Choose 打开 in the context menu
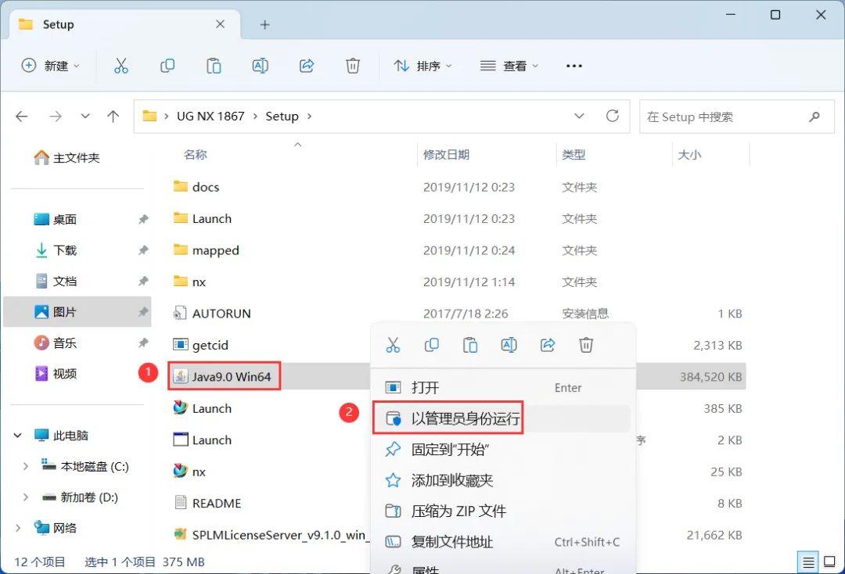 point(503,388)
